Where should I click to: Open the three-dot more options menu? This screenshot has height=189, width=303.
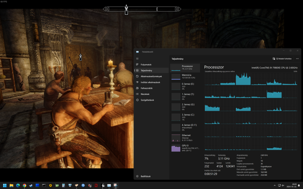pyautogui.click(x=297, y=59)
